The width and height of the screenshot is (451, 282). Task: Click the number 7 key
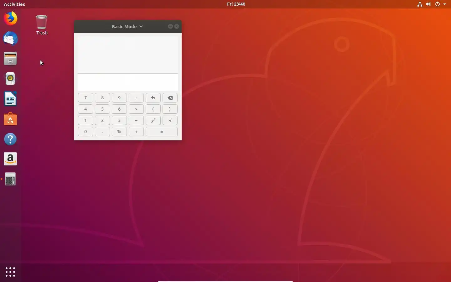point(86,98)
